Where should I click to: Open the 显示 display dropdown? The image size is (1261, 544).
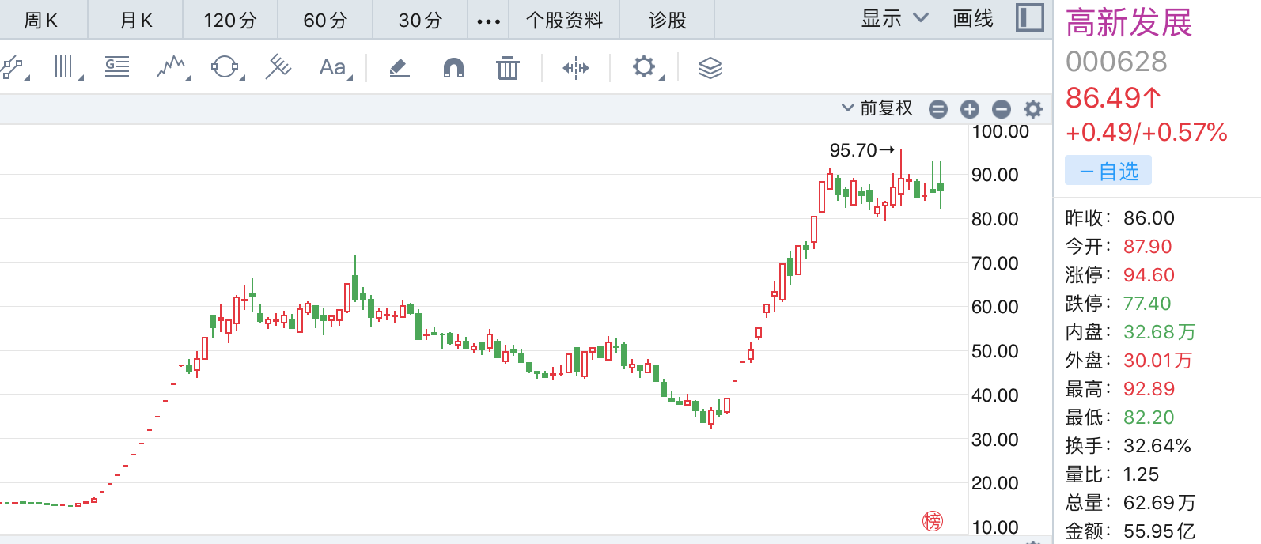coord(894,19)
